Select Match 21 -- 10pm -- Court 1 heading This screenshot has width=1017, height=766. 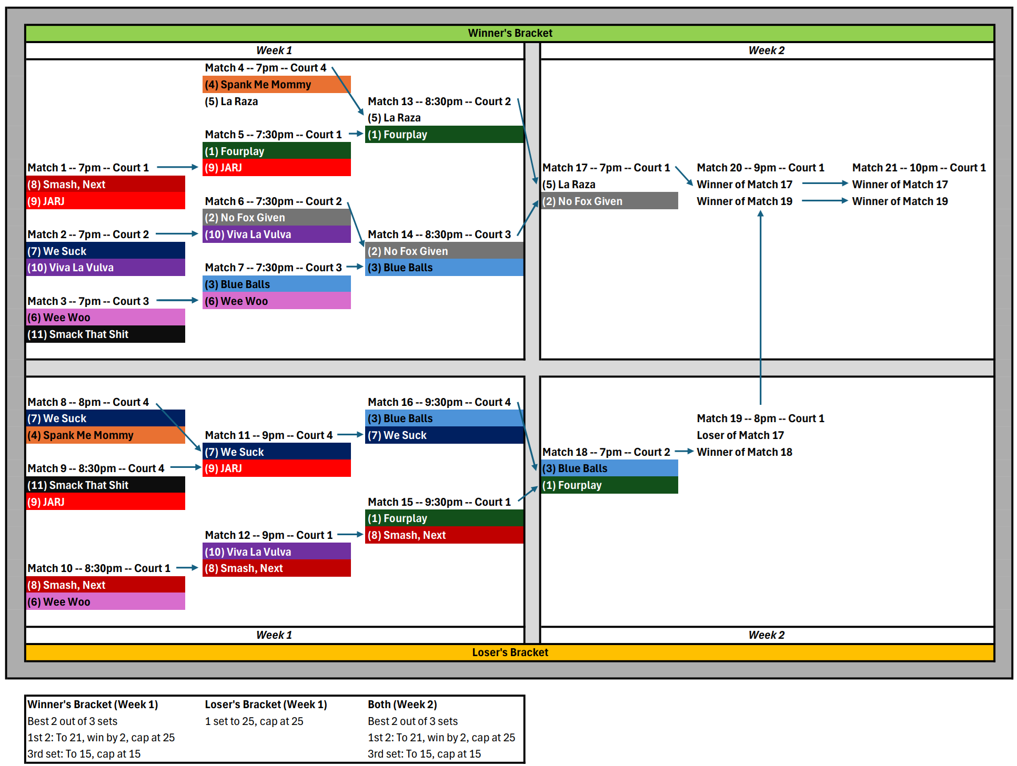coord(919,168)
